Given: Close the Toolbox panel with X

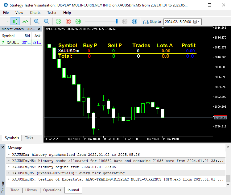Looking at the screenshot, I should coord(3,147).
